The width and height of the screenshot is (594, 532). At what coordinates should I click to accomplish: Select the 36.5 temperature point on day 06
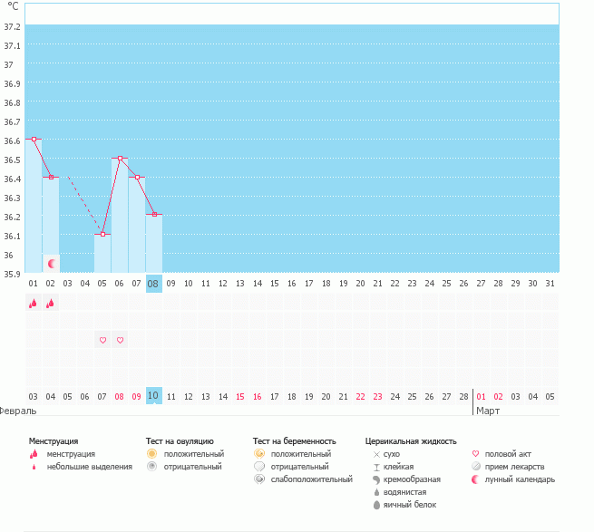click(120, 158)
